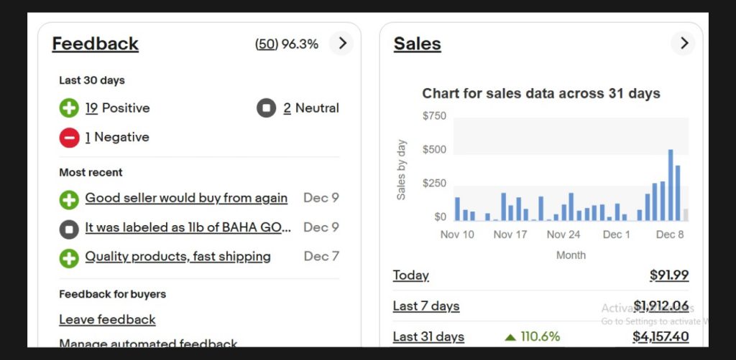Open the Last 7 days sales link
This screenshot has height=360, width=736.
425,306
